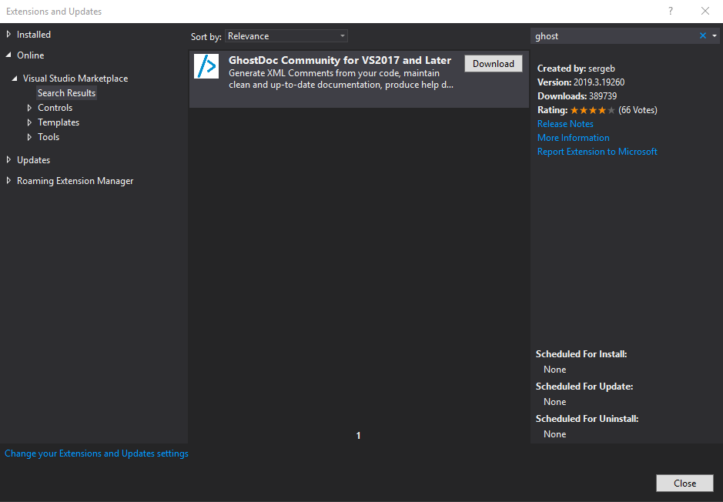Select the Search Results entry
This screenshot has width=723, height=502.
pyautogui.click(x=66, y=92)
